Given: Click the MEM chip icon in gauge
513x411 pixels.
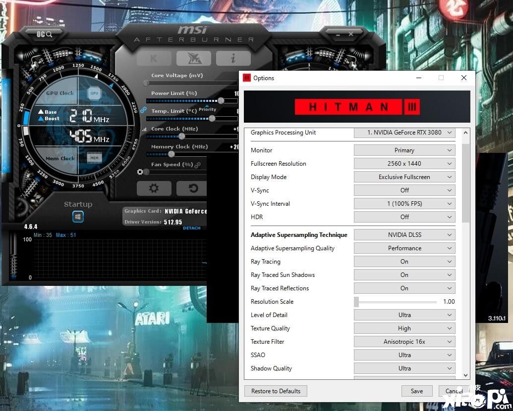Looking at the screenshot, I should click(95, 158).
